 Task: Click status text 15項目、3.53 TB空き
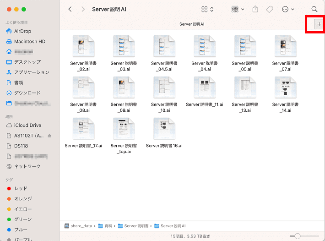[190, 236]
